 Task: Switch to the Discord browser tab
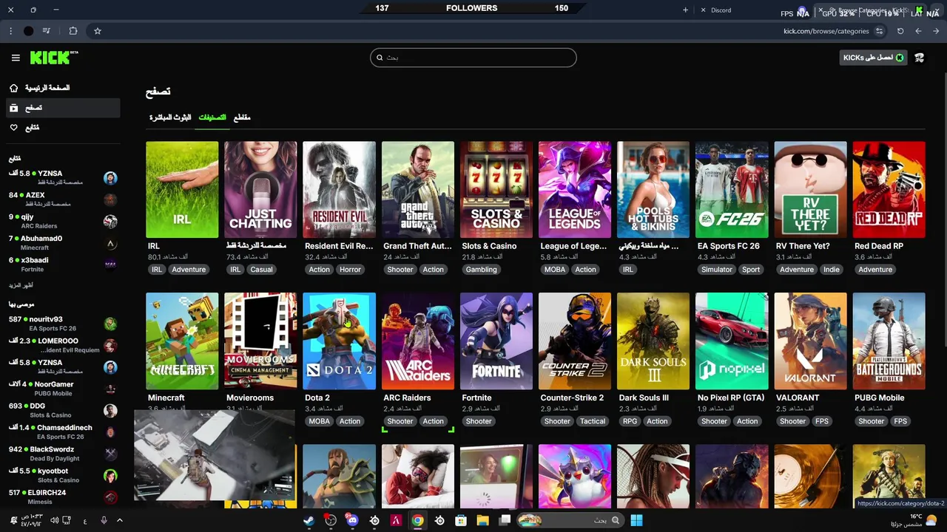(x=721, y=10)
